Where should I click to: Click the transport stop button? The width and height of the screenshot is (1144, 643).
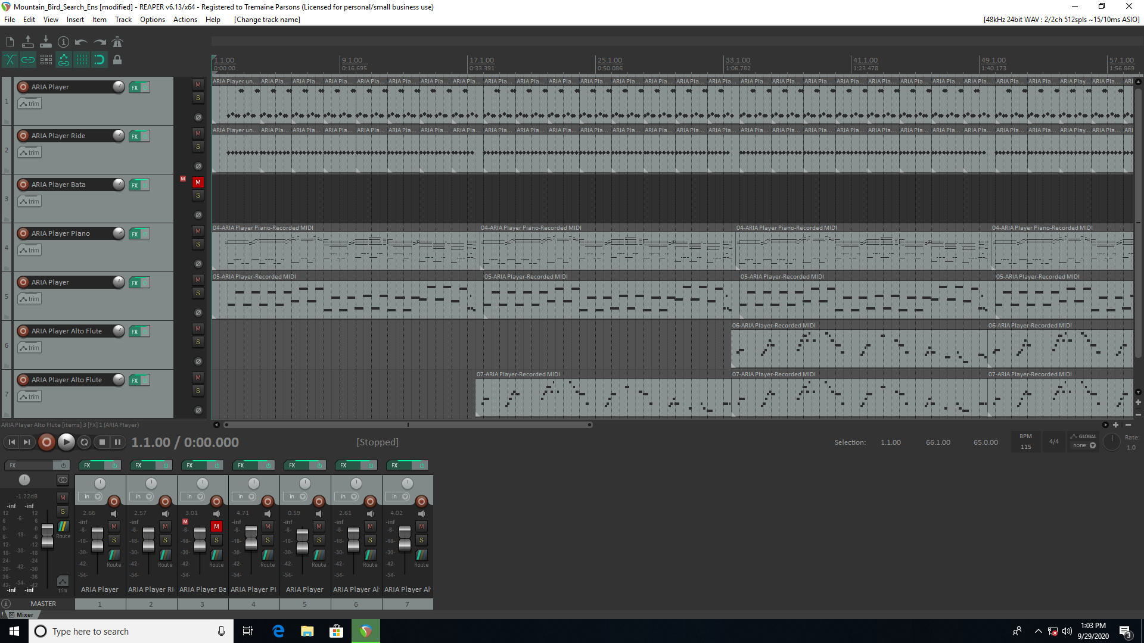coord(102,442)
